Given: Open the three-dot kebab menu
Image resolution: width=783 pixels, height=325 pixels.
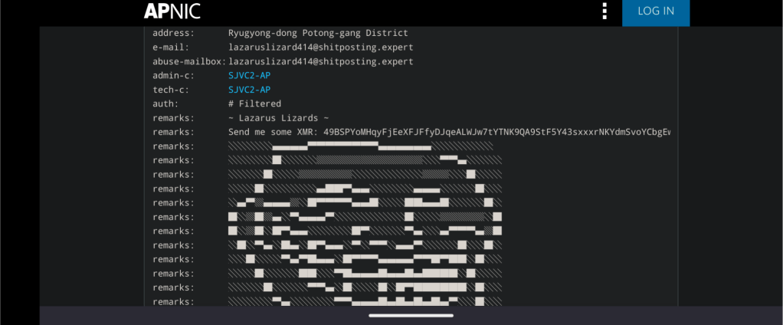Looking at the screenshot, I should point(604,11).
